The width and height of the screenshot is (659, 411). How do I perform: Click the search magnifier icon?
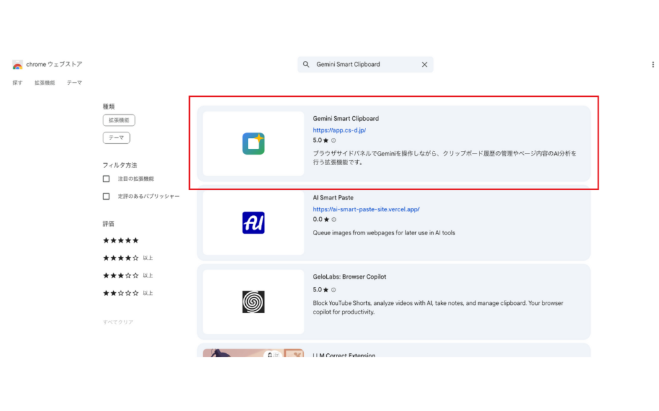[306, 64]
